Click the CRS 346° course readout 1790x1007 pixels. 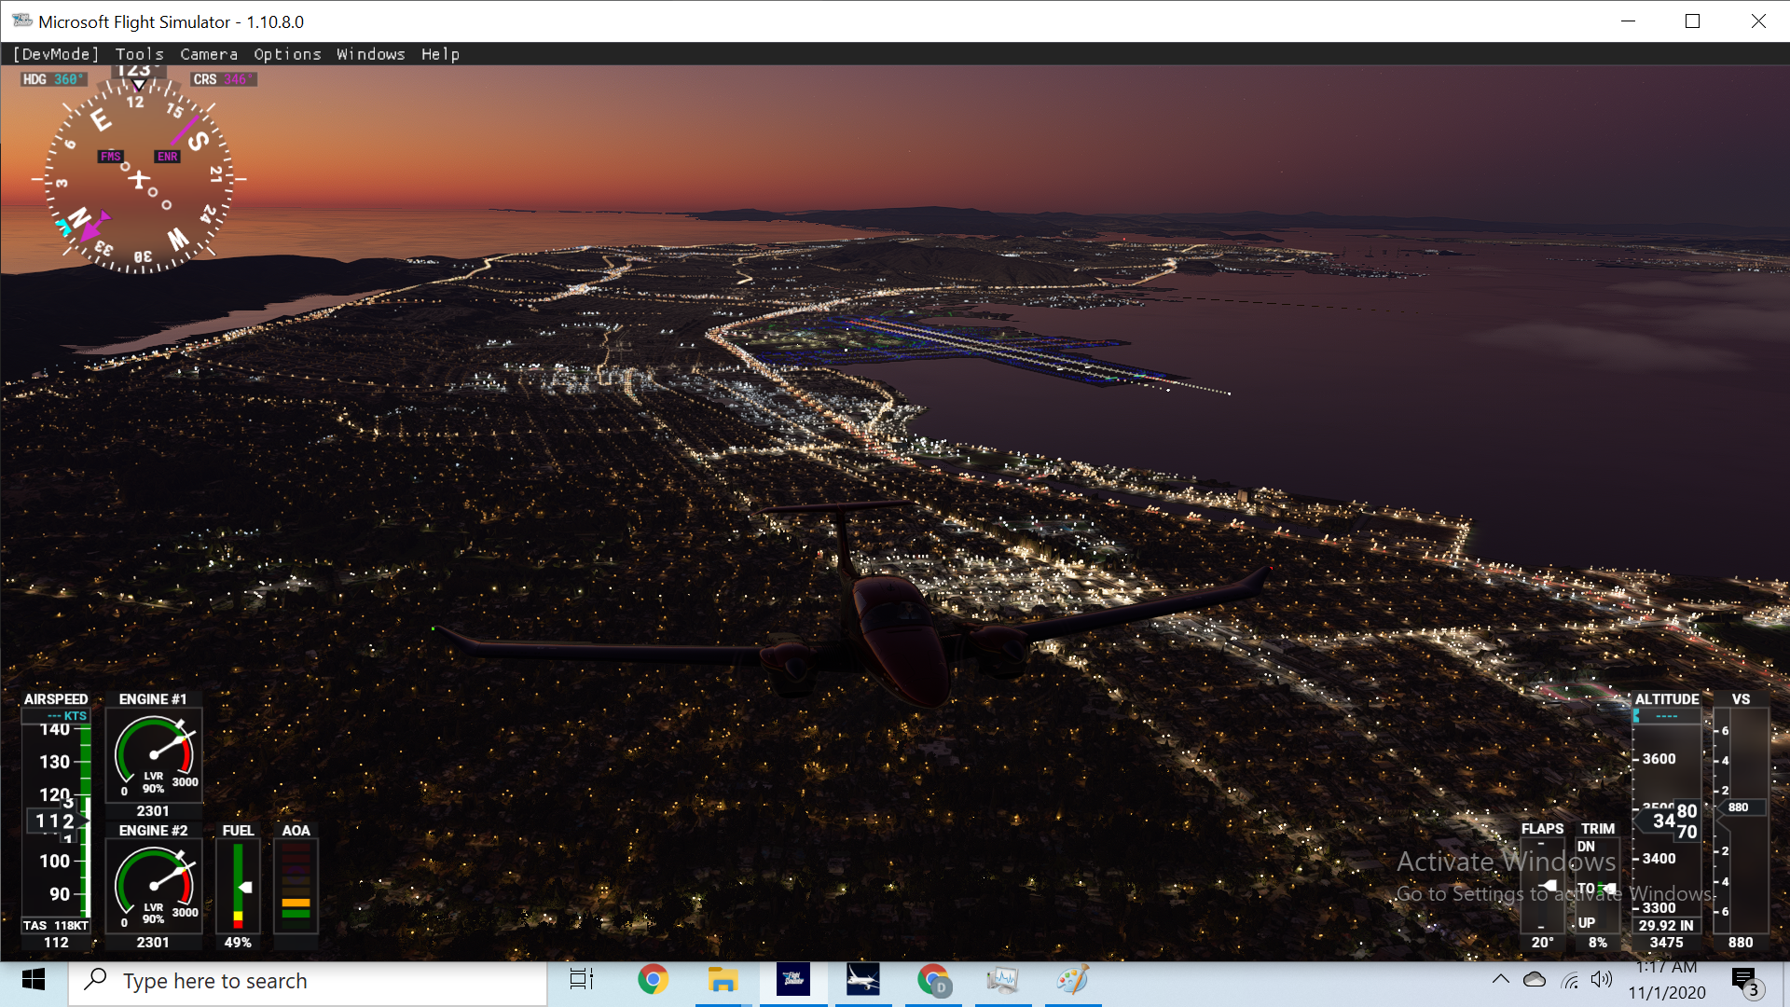coord(224,79)
